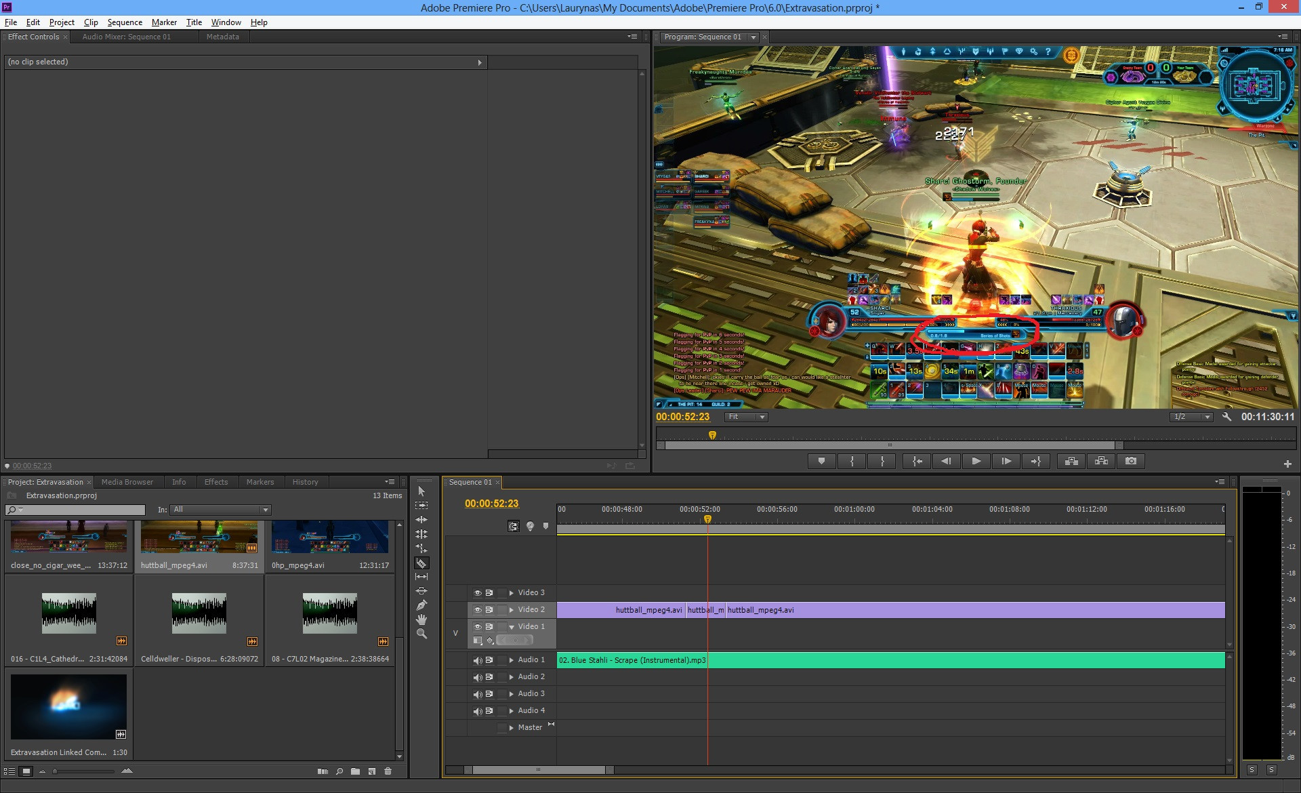Play the sequence
The height and width of the screenshot is (793, 1301).
coord(976,462)
